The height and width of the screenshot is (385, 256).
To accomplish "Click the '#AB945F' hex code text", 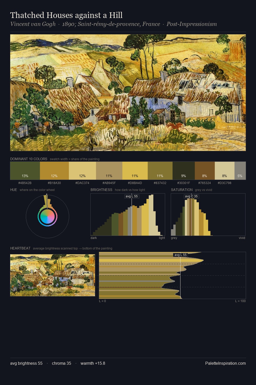I will pos(109,183).
